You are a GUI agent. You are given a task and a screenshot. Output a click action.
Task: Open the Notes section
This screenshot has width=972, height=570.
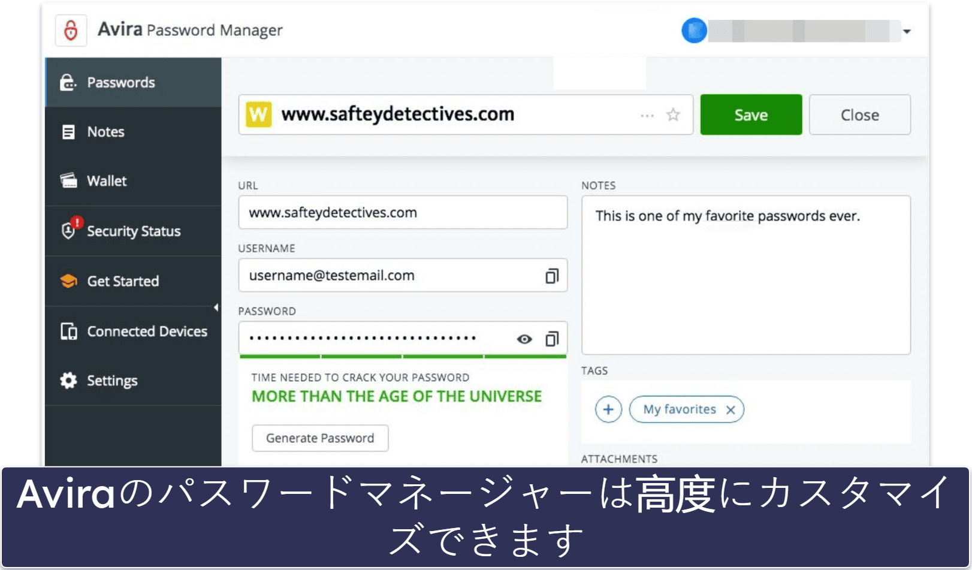click(133, 132)
